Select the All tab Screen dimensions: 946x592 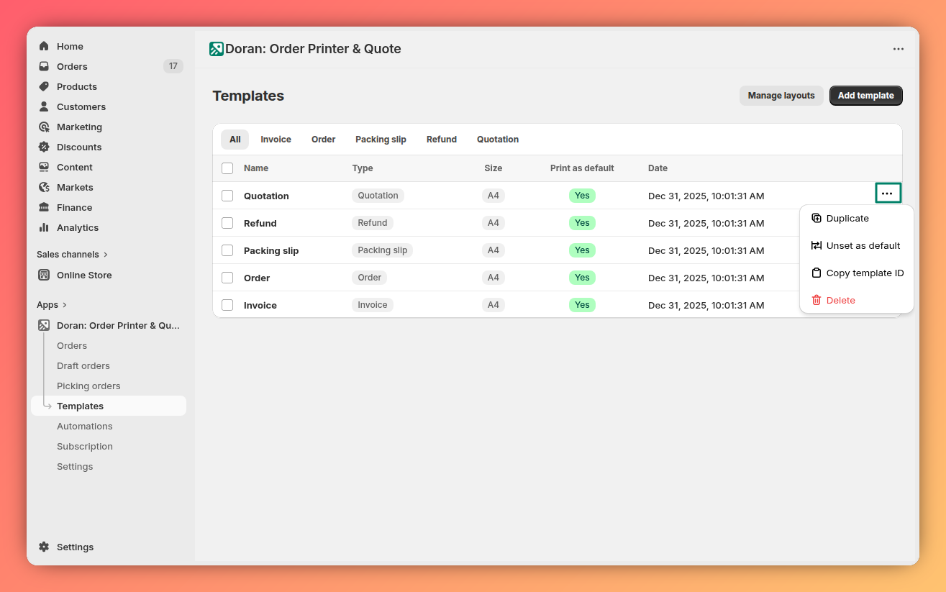coord(235,140)
